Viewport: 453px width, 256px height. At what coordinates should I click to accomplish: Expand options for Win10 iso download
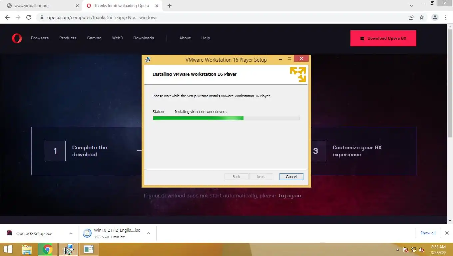coord(149,233)
